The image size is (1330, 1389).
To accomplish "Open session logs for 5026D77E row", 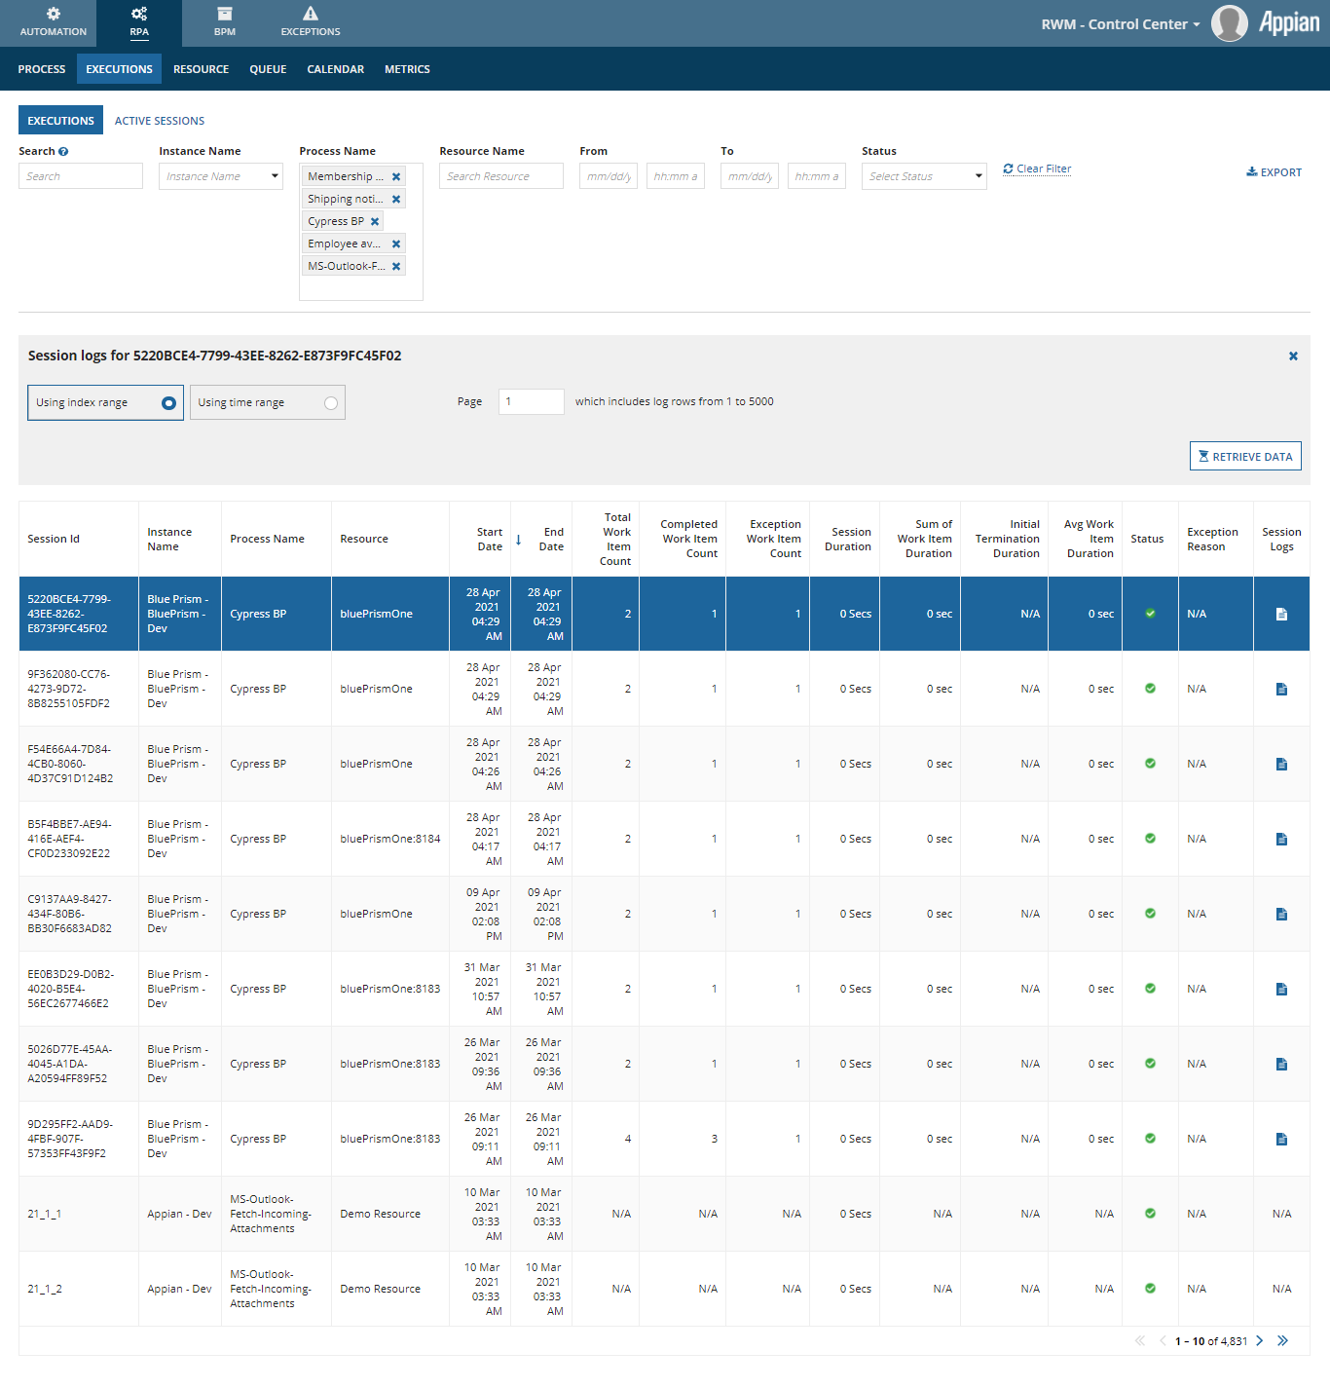I will [x=1281, y=1064].
